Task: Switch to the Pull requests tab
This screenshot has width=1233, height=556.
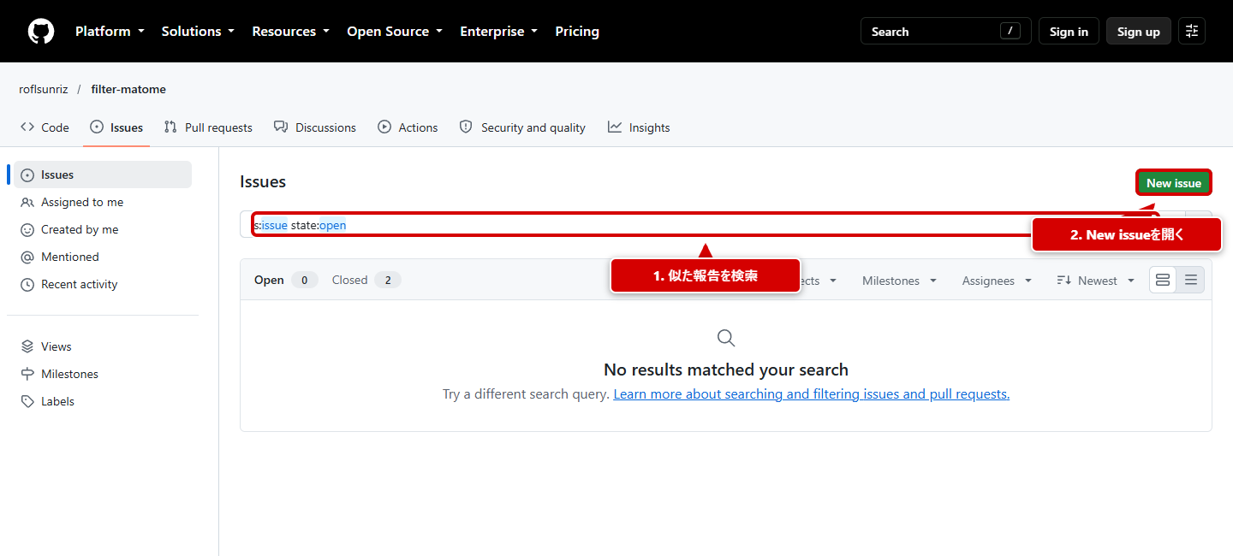Action: (x=208, y=127)
